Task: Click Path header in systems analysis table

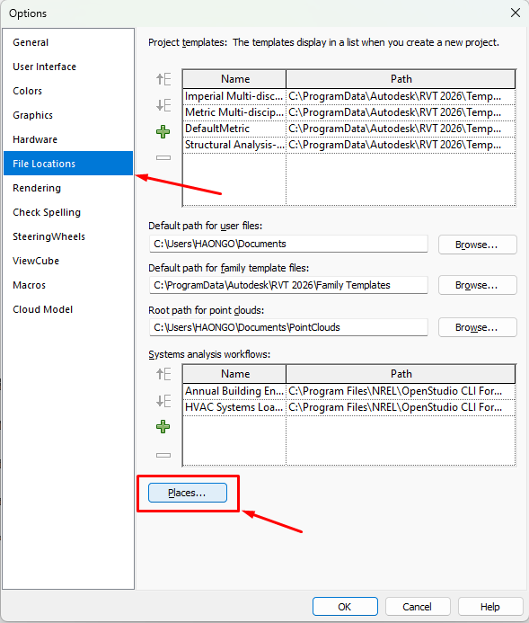Action: point(401,374)
